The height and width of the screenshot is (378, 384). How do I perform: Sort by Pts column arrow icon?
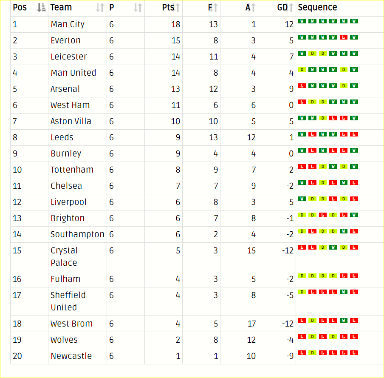[177, 8]
